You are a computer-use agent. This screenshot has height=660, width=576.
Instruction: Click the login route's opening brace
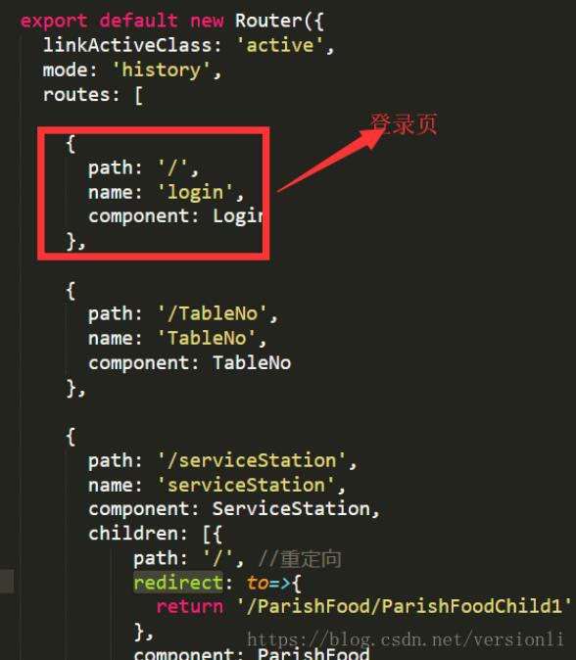coord(71,144)
